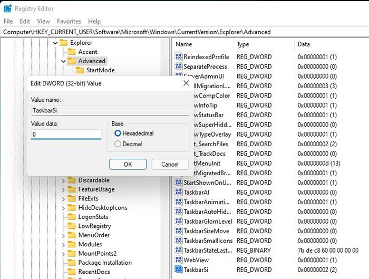Click the LogonStats folder icon

[72, 217]
